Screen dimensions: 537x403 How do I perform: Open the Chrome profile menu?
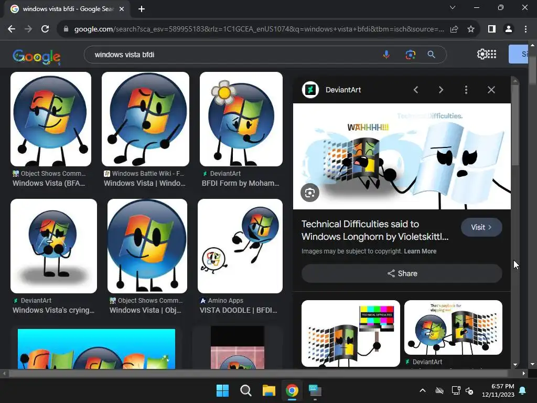point(509,29)
